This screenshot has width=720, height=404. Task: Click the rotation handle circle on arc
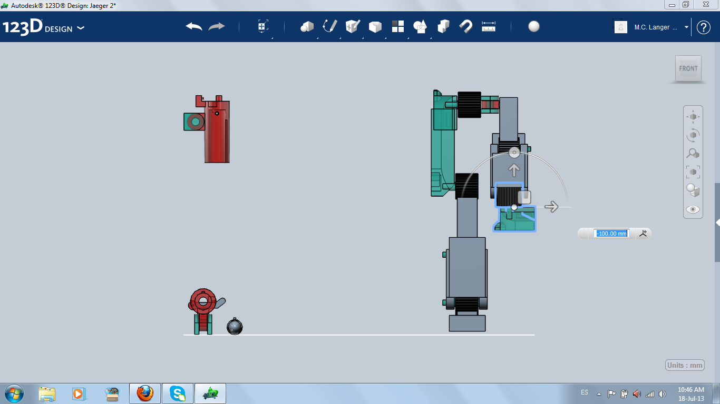(x=514, y=153)
